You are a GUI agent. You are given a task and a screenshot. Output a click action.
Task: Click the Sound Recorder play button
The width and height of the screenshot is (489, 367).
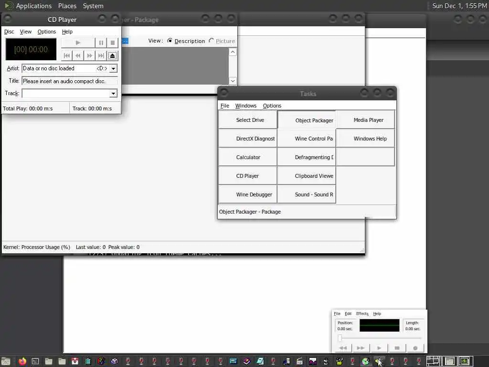pos(379,348)
